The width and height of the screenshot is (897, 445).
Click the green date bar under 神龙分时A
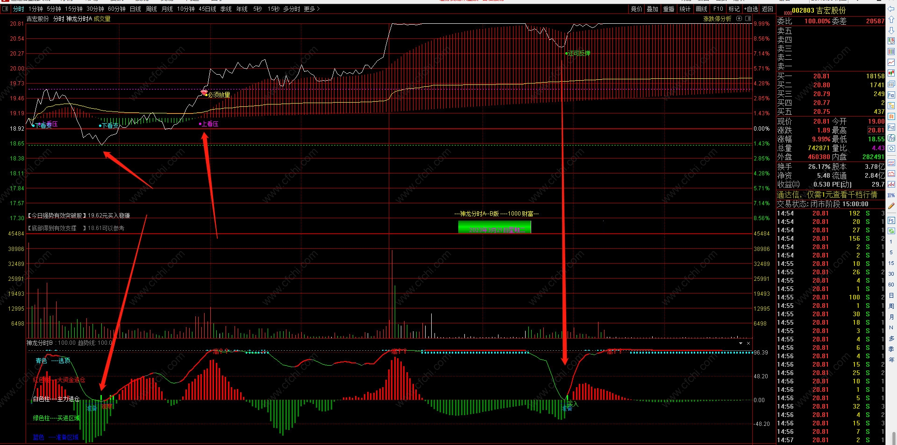pos(494,227)
